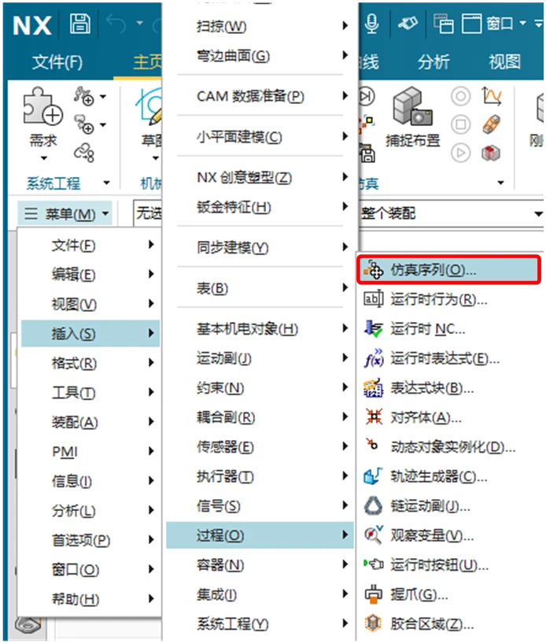Click the 运行时行为 abl icon

pyautogui.click(x=374, y=299)
